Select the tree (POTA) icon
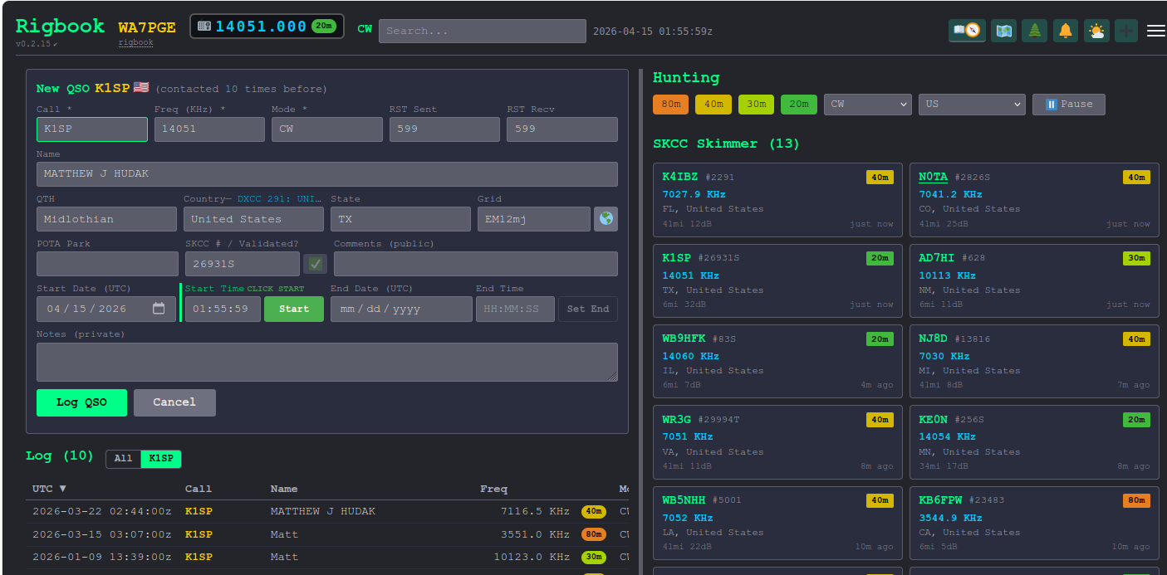The image size is (1167, 575). (1034, 30)
